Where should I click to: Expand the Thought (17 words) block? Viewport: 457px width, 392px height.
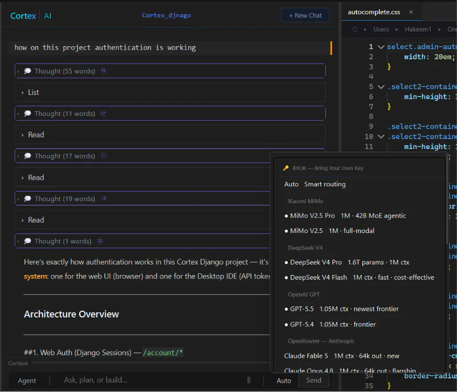(142, 156)
